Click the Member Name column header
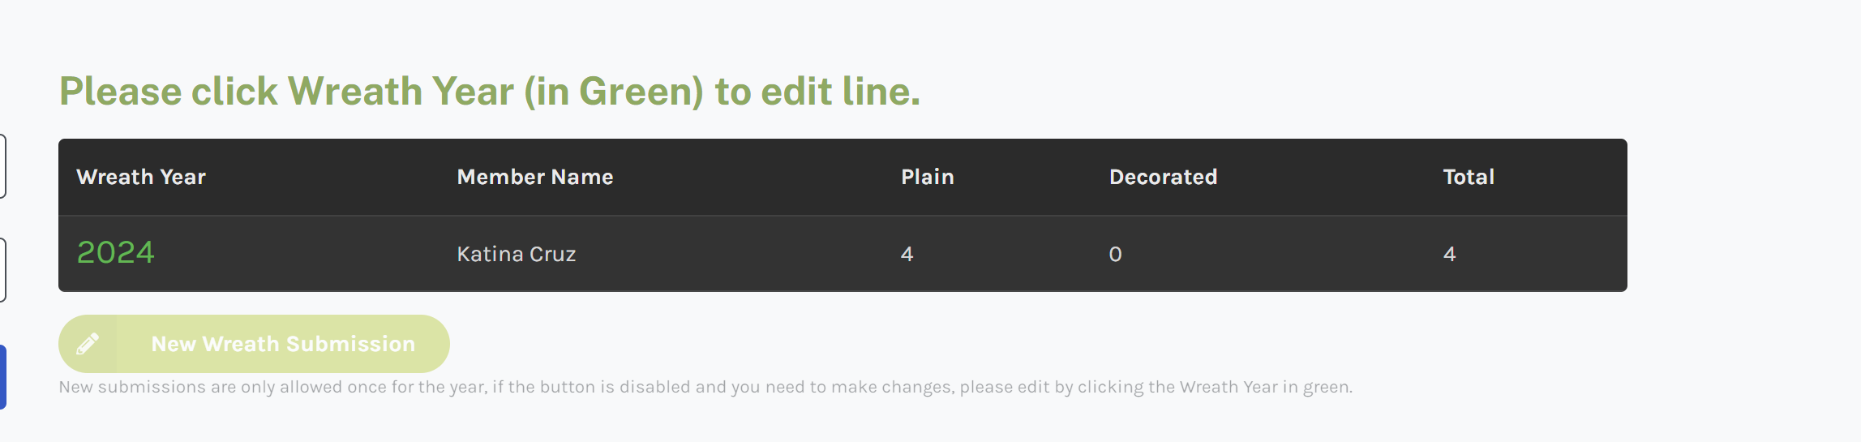Viewport: 1861px width, 442px height. coord(535,177)
